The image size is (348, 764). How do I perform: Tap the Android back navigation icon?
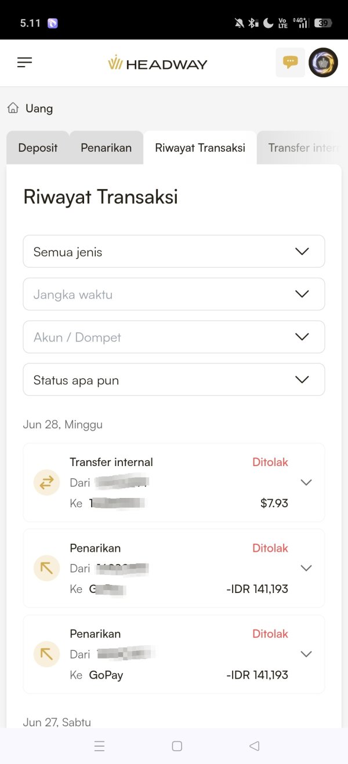254,747
